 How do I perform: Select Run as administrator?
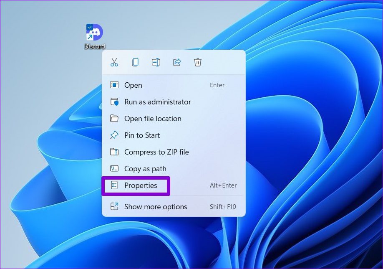click(x=174, y=102)
